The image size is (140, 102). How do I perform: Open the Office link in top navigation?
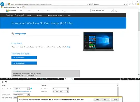pyautogui.click(x=22, y=11)
